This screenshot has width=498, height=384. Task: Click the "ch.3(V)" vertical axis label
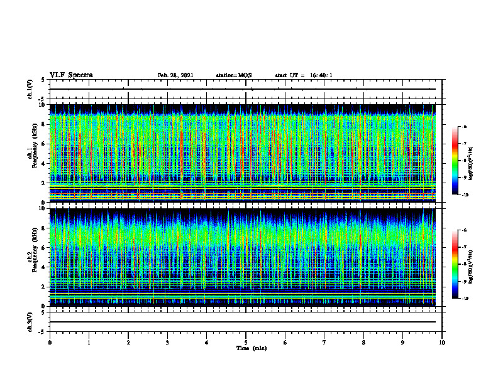pos(30,322)
